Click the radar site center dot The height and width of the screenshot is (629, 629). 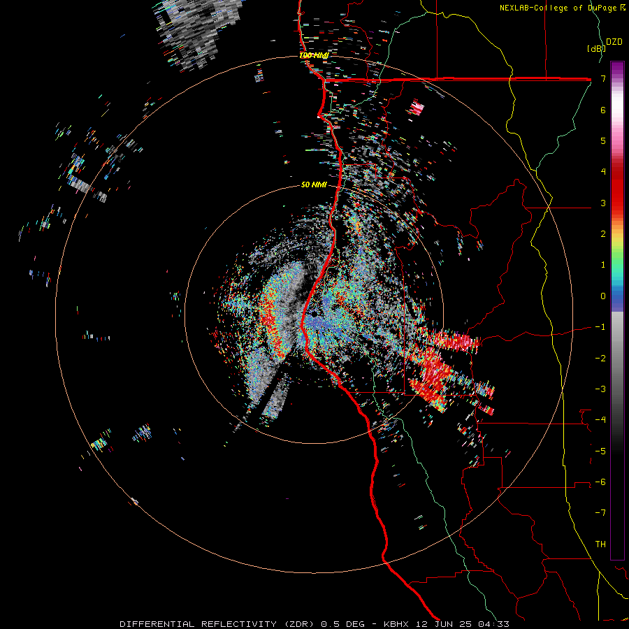click(x=314, y=314)
